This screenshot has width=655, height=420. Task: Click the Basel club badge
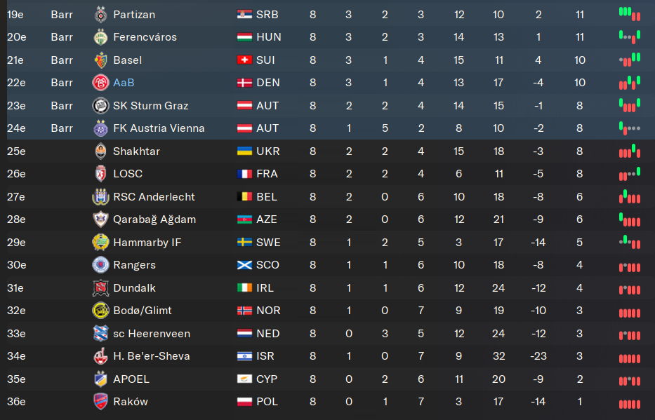click(100, 60)
